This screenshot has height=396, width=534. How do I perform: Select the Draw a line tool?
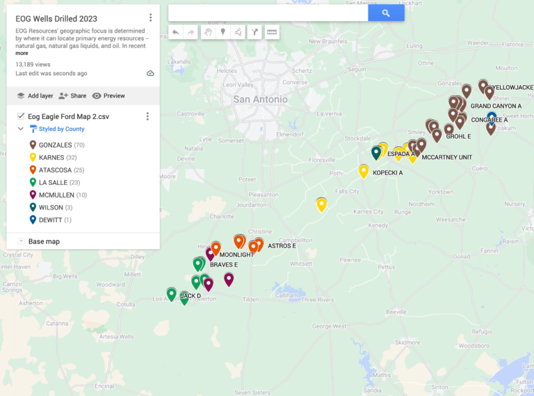click(x=238, y=32)
